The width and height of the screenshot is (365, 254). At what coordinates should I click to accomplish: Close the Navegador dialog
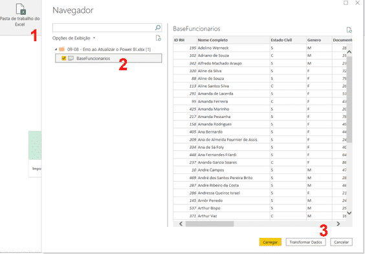tap(357, 3)
